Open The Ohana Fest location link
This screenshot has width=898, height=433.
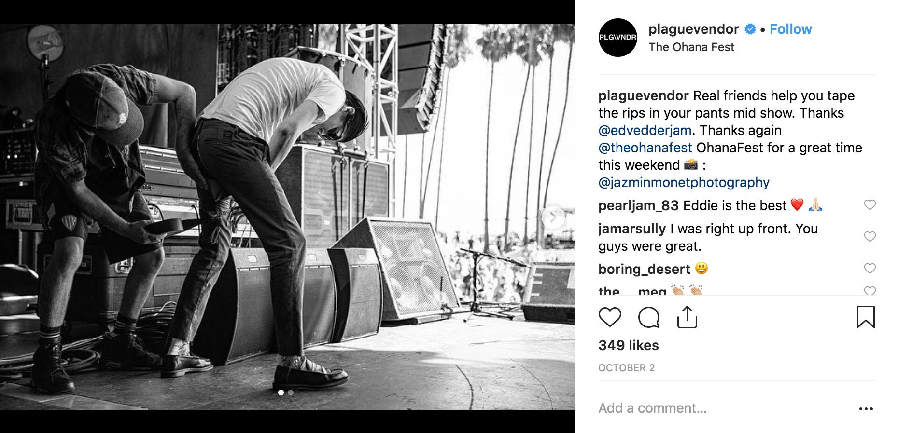pyautogui.click(x=691, y=47)
